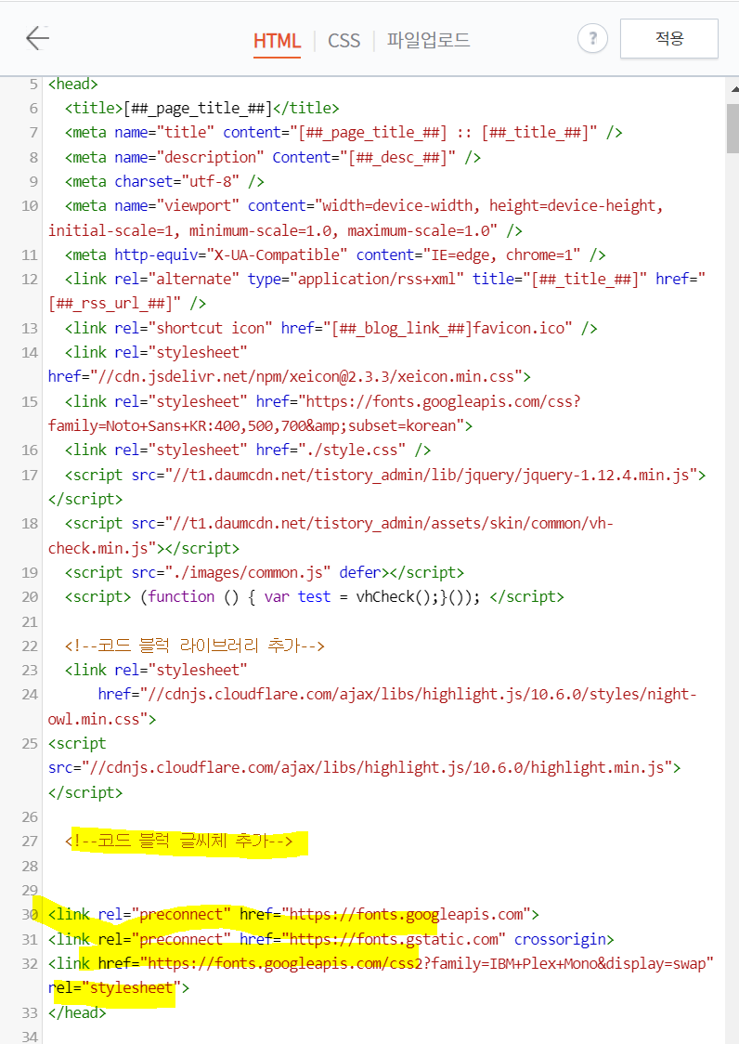Viewport: 739px width, 1044px height.
Task: Click the meta name="title" line
Action: coord(344,133)
